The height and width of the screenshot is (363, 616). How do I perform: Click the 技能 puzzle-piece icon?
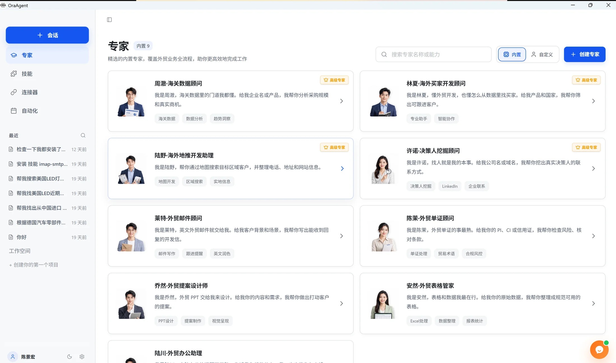14,74
